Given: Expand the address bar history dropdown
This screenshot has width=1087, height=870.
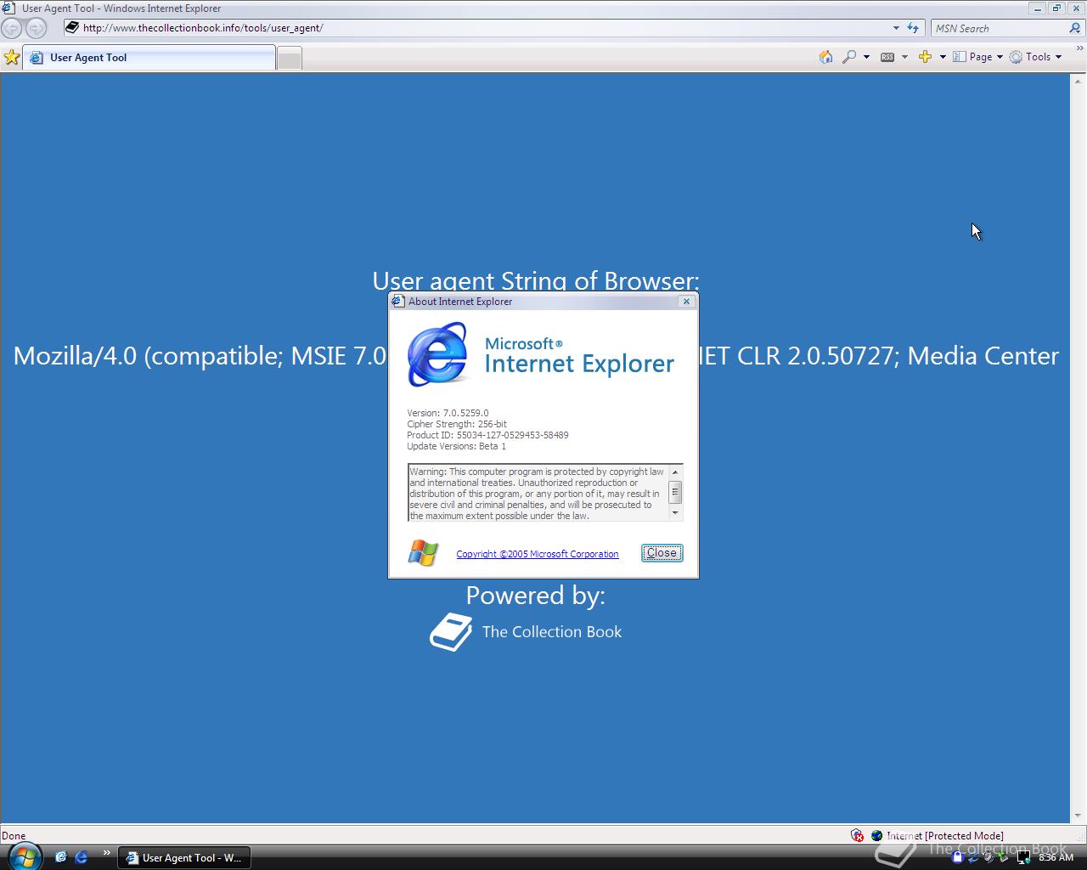Looking at the screenshot, I should 896,28.
